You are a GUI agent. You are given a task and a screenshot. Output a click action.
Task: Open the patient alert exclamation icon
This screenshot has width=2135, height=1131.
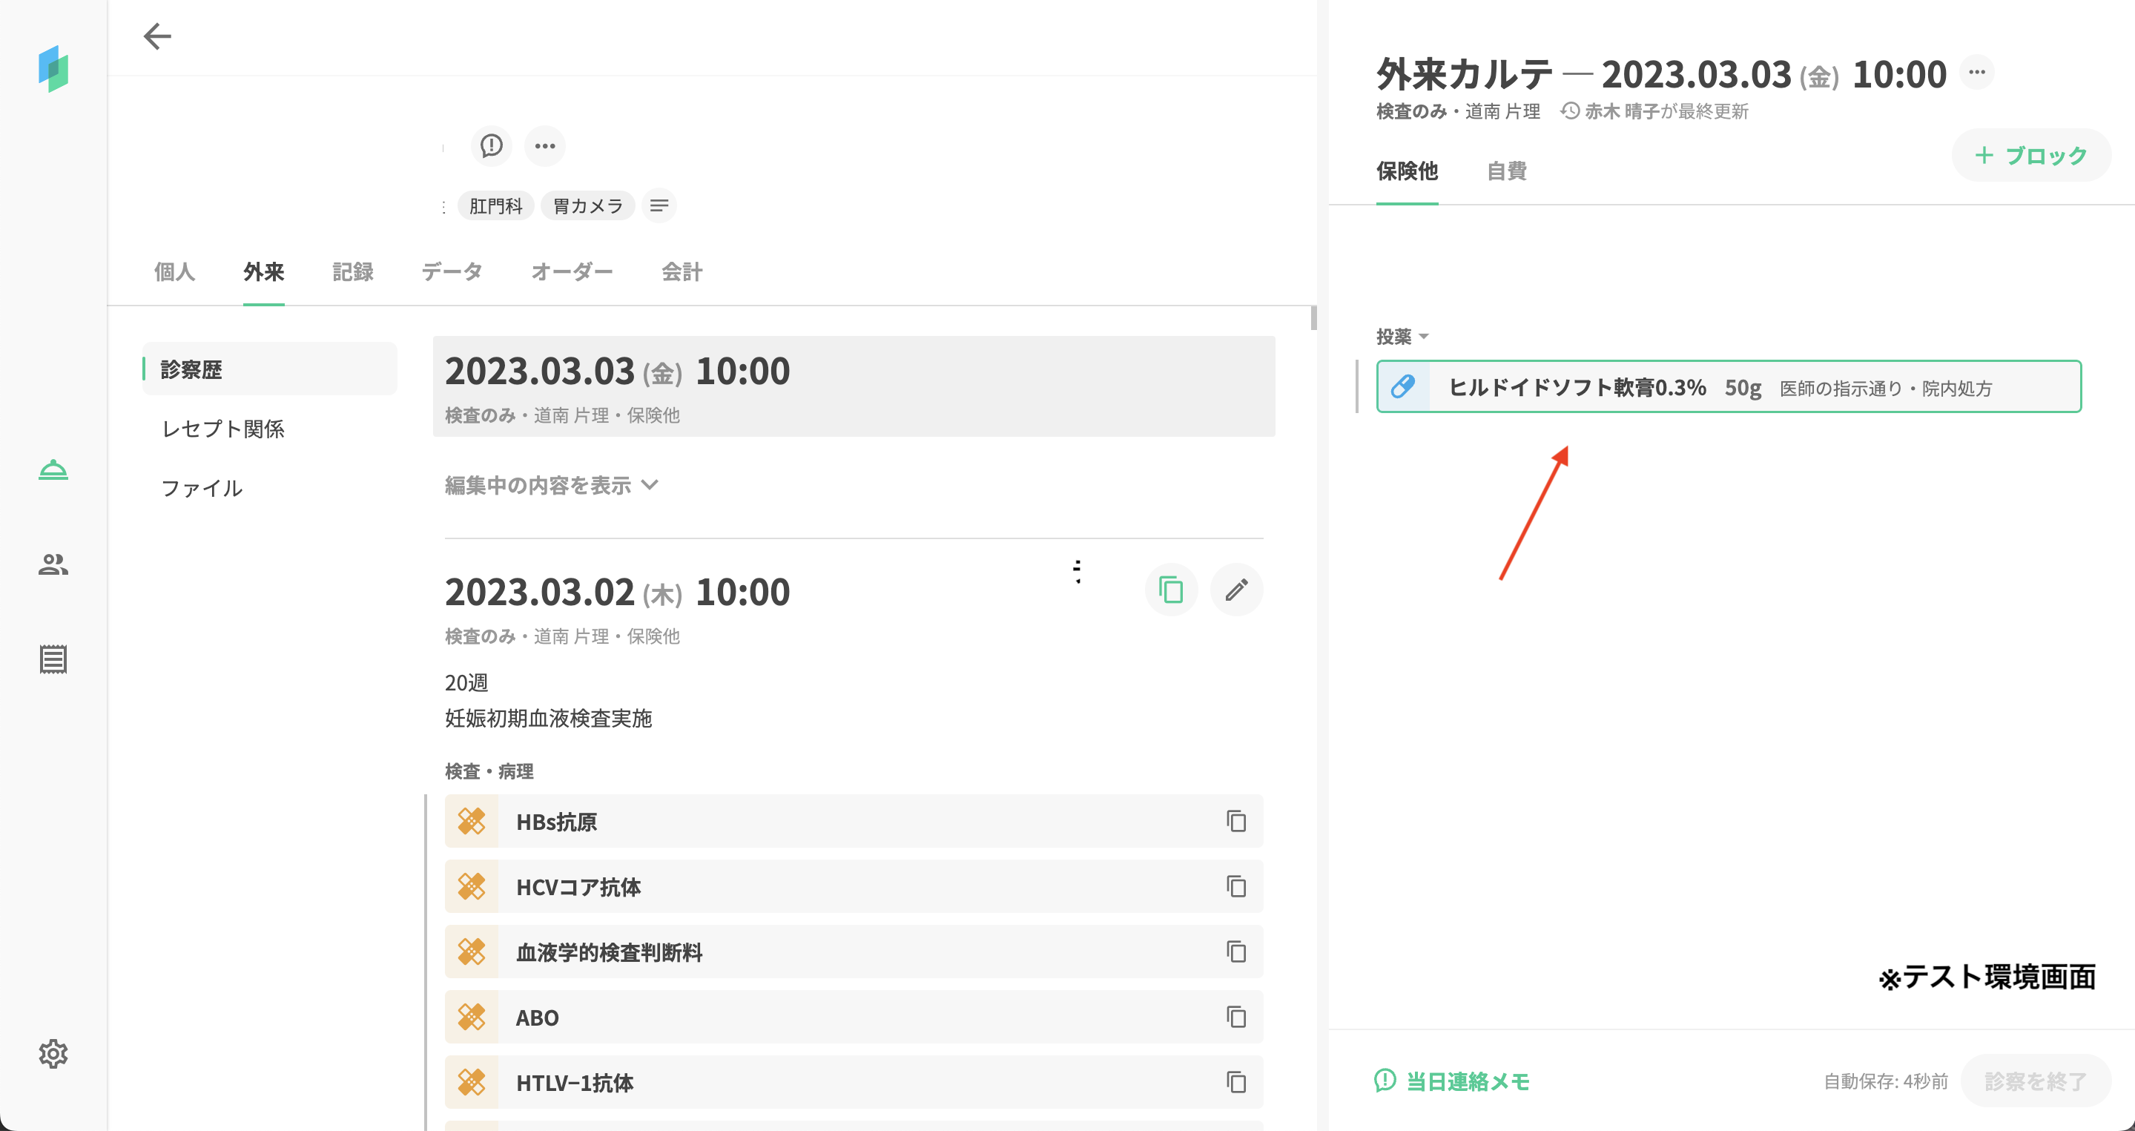click(491, 146)
